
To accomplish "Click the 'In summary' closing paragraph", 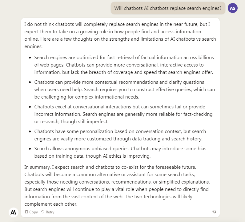I will point(117,186).
